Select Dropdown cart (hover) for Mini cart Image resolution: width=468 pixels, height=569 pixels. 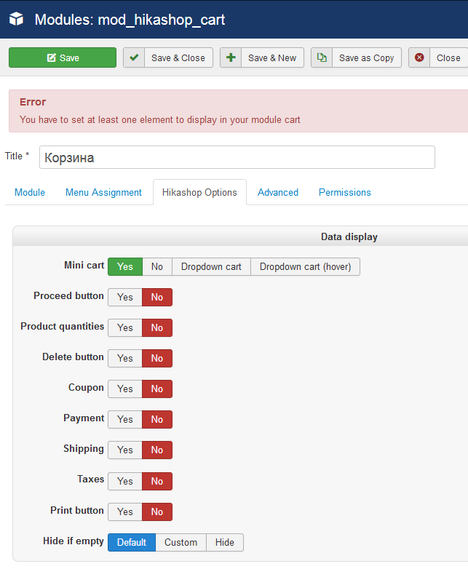(305, 266)
